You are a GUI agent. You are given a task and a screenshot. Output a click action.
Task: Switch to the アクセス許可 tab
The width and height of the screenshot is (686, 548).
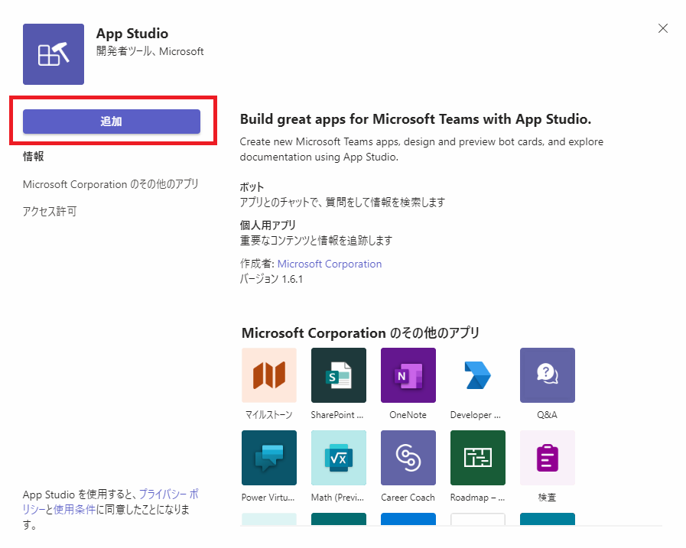coord(50,212)
